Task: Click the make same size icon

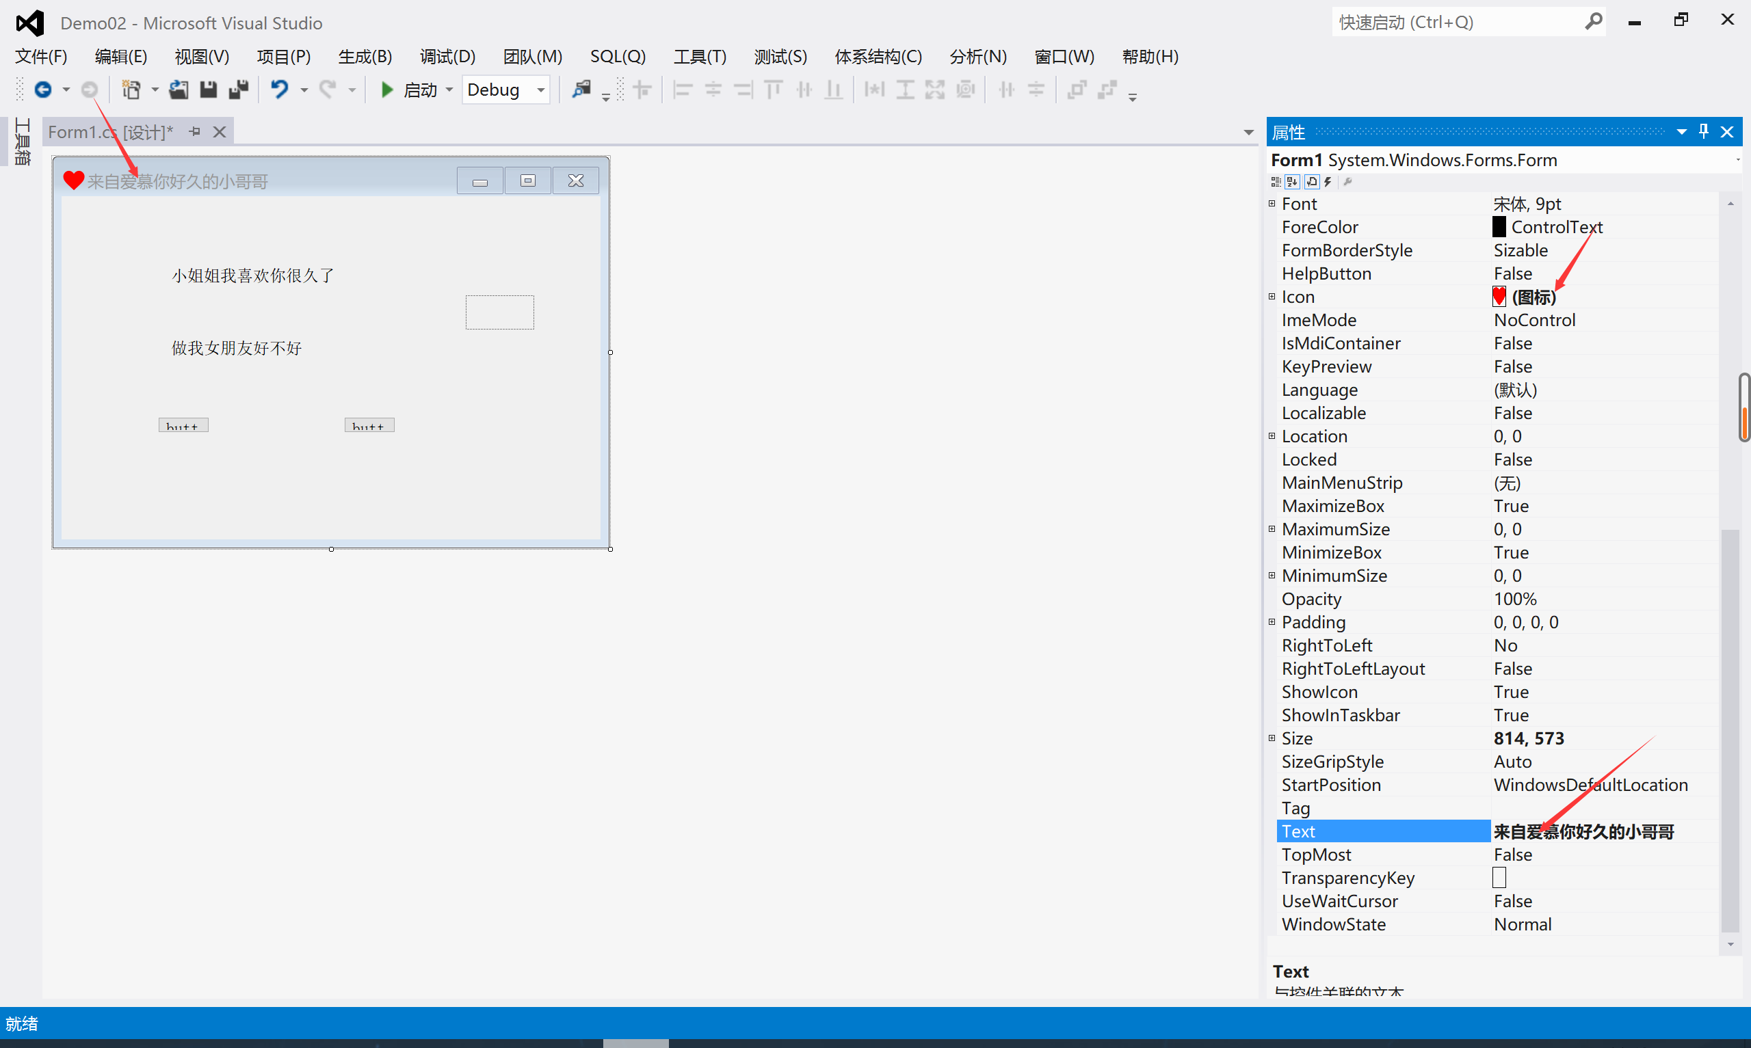Action: 935,90
